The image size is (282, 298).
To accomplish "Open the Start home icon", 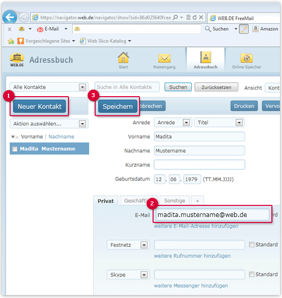I will tap(123, 58).
